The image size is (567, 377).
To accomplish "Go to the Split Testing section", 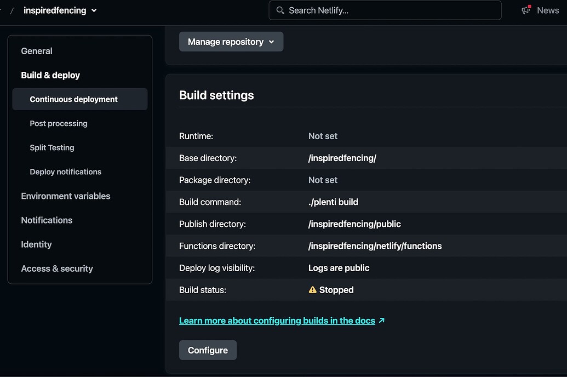I will pos(52,147).
